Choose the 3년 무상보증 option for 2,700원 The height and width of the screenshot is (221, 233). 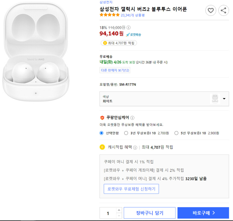tap(126, 133)
